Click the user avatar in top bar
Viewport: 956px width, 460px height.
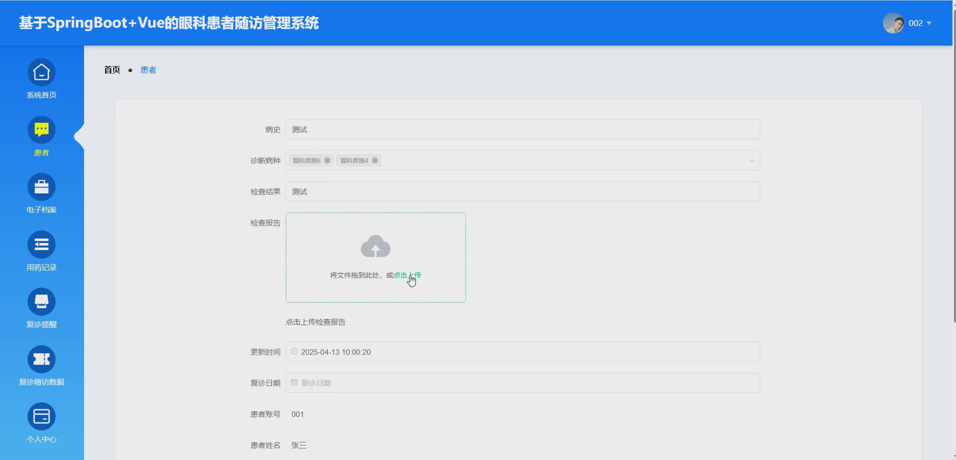894,22
